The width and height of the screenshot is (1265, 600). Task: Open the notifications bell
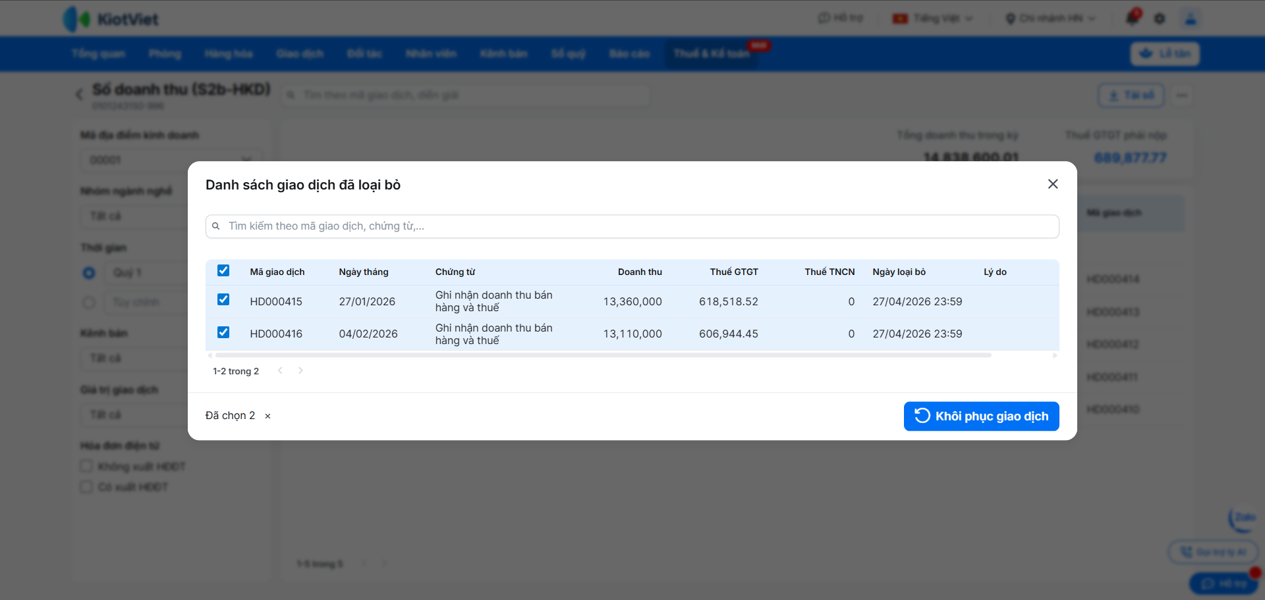pyautogui.click(x=1133, y=18)
